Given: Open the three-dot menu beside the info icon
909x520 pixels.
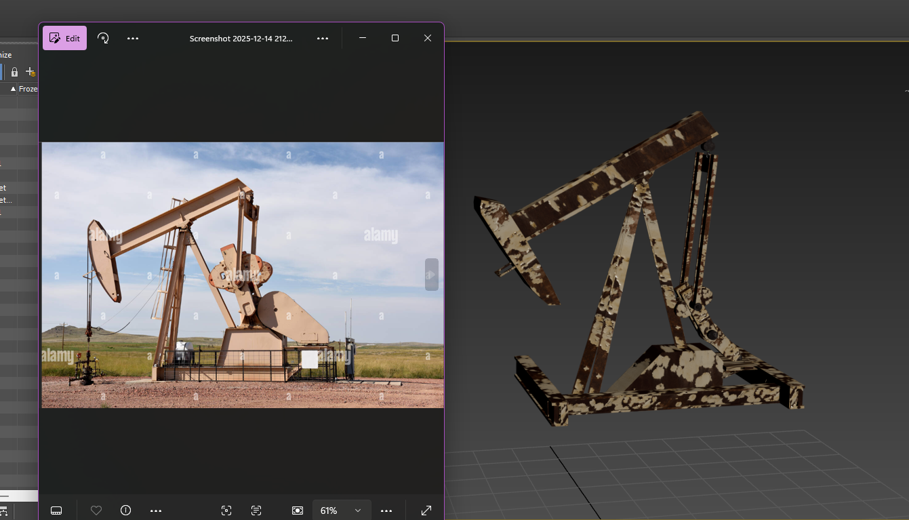Looking at the screenshot, I should [x=156, y=511].
